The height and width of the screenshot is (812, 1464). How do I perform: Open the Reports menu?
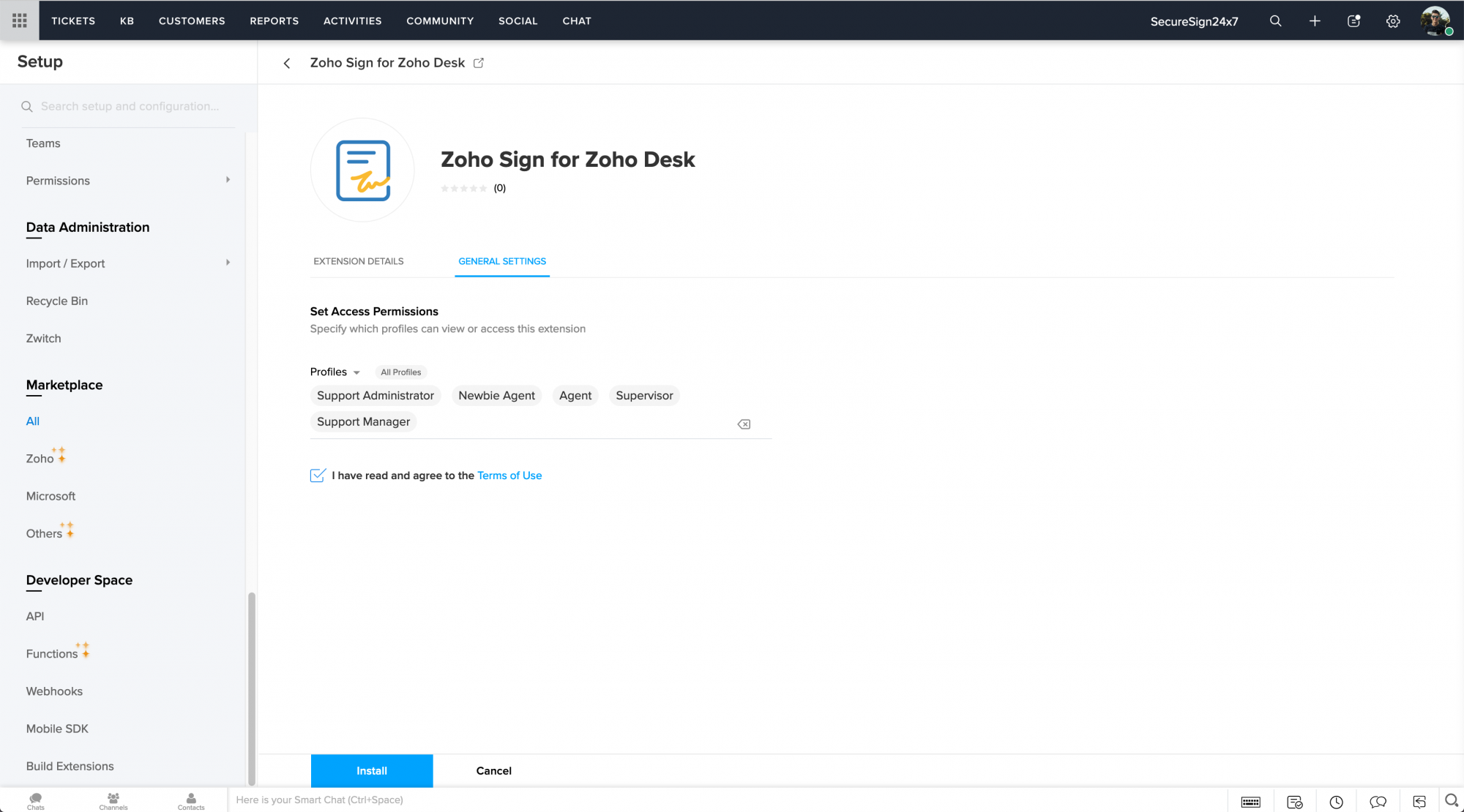coord(274,20)
